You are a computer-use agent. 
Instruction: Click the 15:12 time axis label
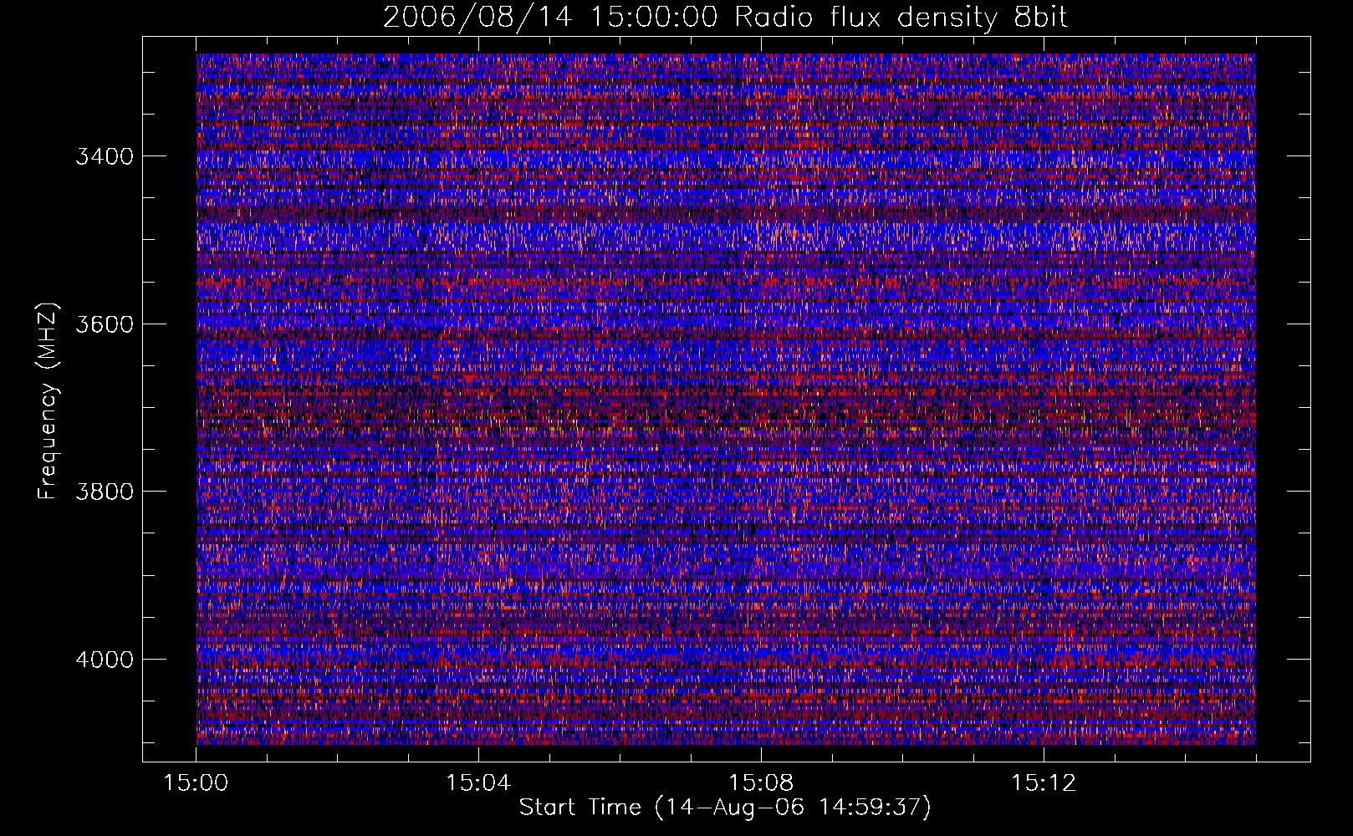pos(1043,782)
